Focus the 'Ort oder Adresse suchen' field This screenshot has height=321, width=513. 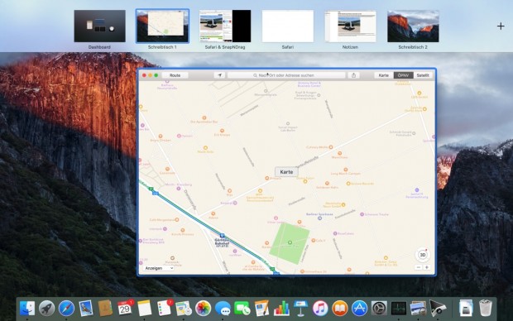(x=286, y=75)
